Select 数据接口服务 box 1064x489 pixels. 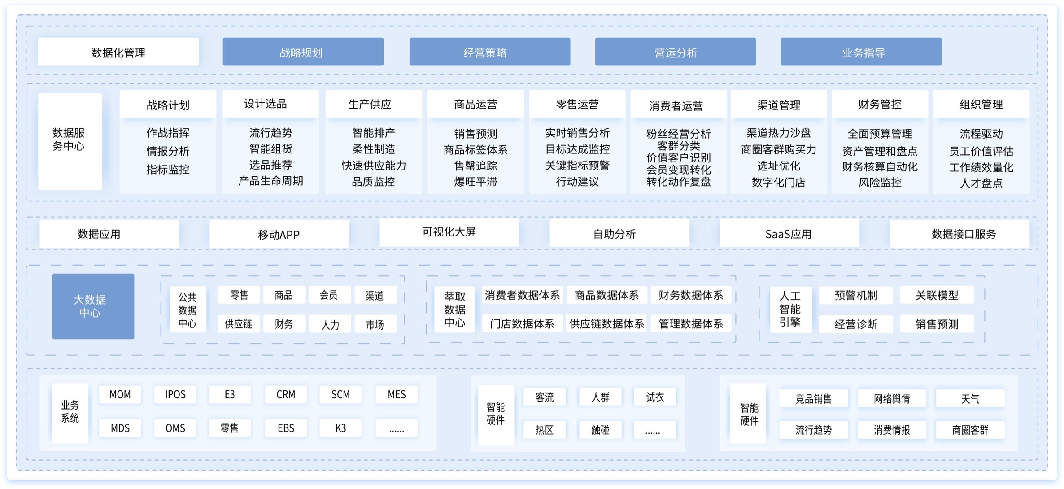pyautogui.click(x=959, y=233)
